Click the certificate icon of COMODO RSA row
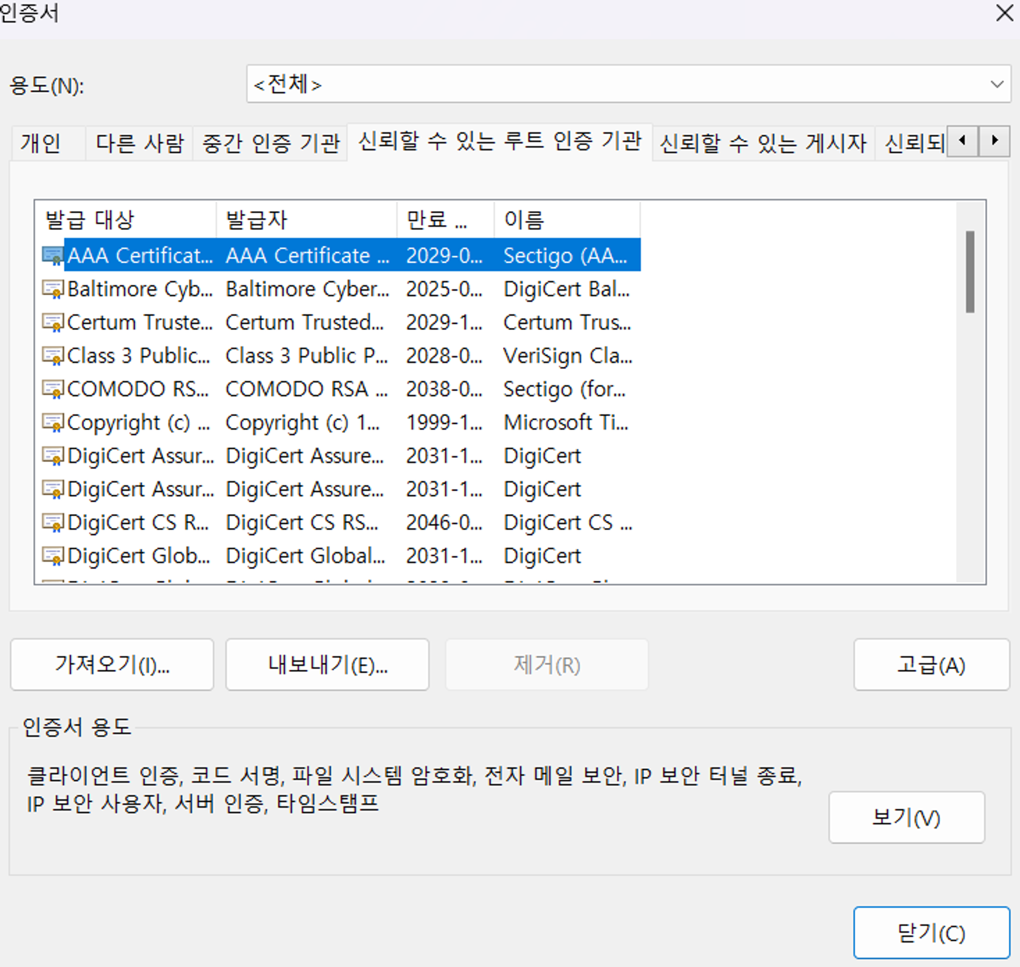Viewport: 1020px width, 967px height. [x=53, y=390]
